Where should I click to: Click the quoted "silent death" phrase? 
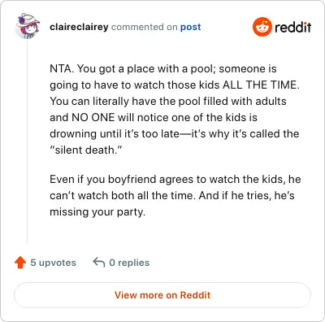click(86, 150)
